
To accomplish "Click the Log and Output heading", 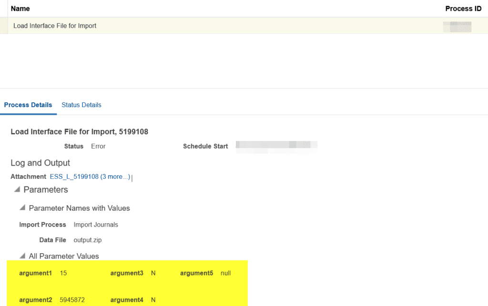I will click(x=40, y=163).
